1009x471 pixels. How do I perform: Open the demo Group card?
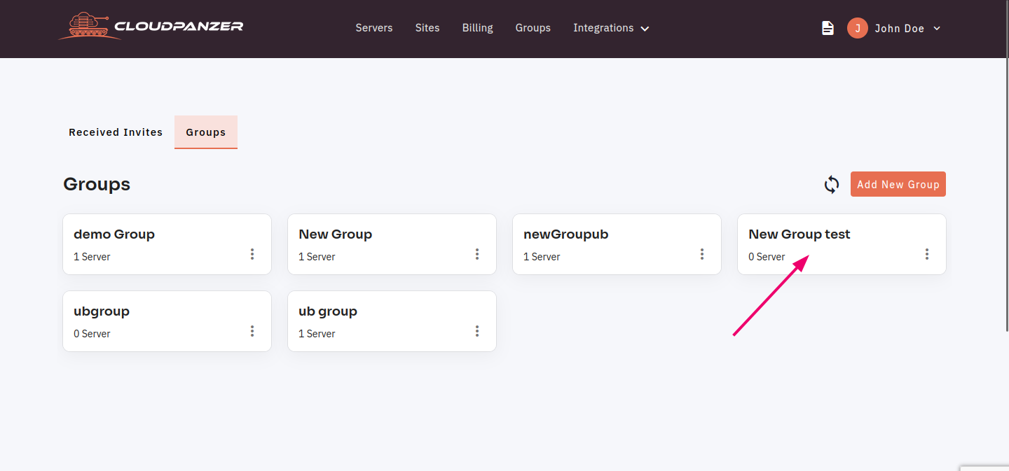click(x=167, y=244)
